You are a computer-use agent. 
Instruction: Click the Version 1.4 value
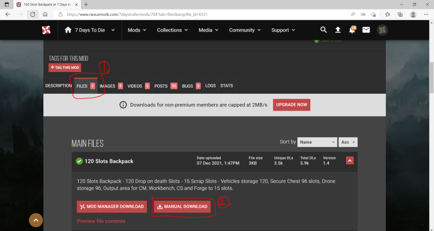[x=326, y=163]
